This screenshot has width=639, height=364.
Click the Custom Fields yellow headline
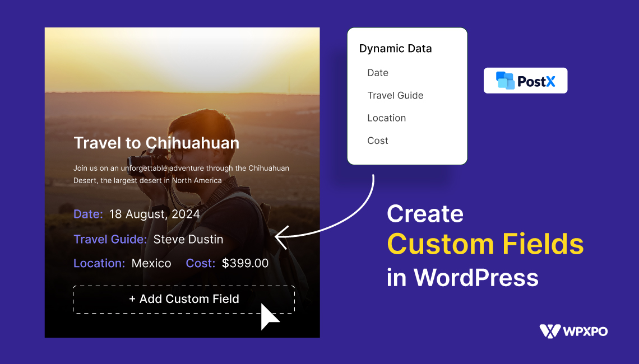click(x=485, y=244)
